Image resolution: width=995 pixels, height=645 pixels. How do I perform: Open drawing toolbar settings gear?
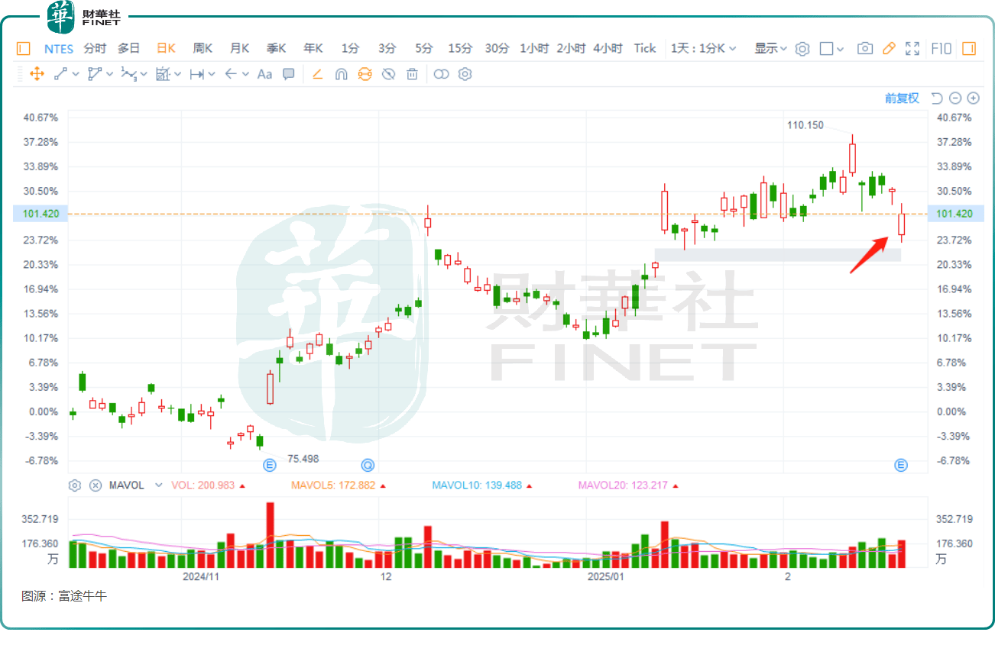tap(465, 74)
